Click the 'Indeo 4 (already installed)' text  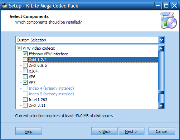(51, 88)
